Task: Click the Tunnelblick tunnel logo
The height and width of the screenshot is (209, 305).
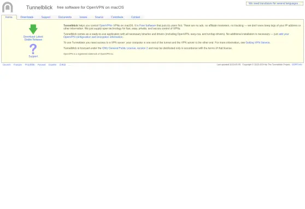Action: (8, 7)
